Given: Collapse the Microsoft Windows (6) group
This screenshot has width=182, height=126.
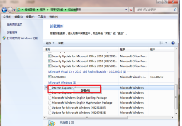Looking at the screenshot, I should [x=62, y=83].
